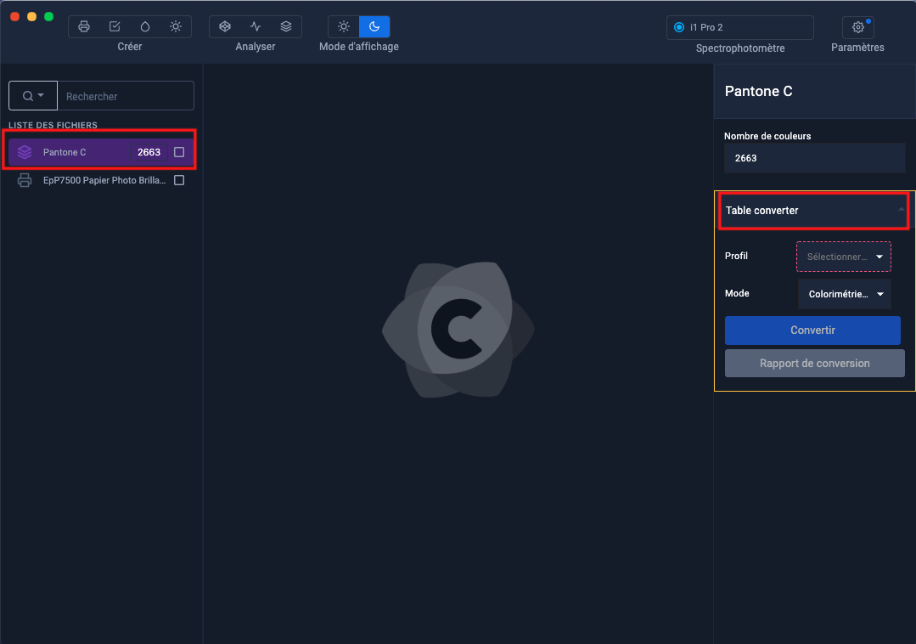Tick the Pantone C checkbox

pos(179,152)
